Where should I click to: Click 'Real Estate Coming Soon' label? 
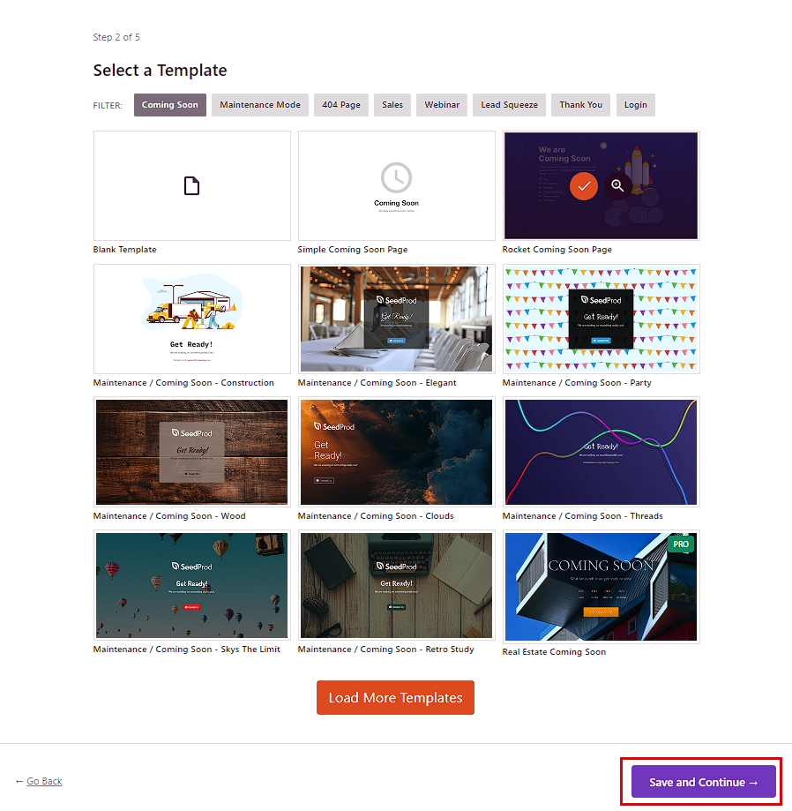coord(554,651)
